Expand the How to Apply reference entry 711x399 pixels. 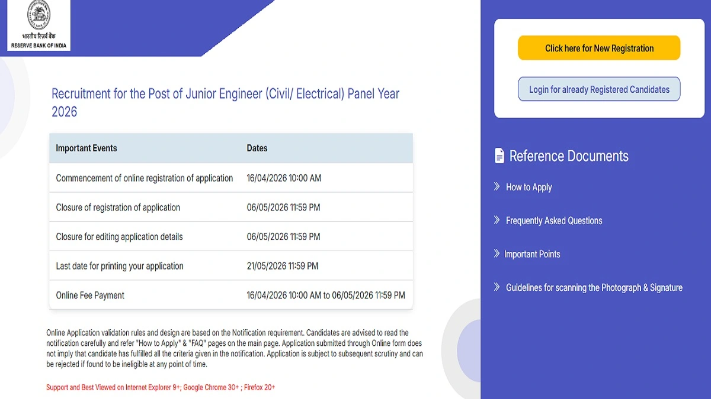tap(529, 187)
